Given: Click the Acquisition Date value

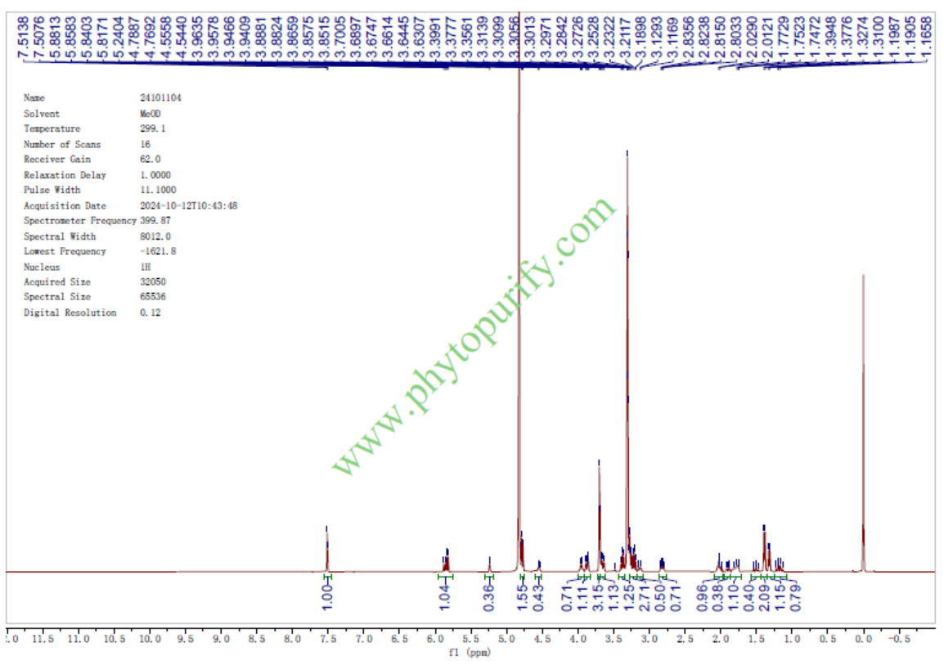Looking at the screenshot, I should pos(189,206).
